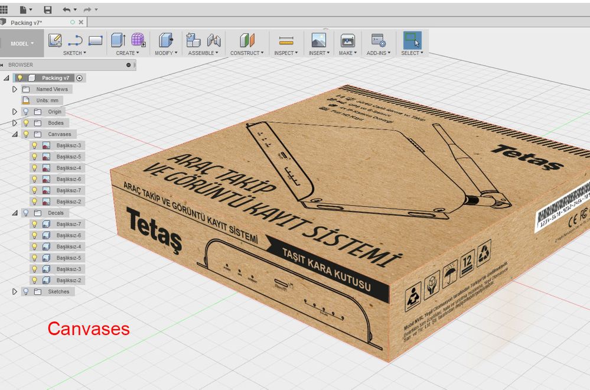Image resolution: width=590 pixels, height=390 pixels.
Task: Select the Rectangle sketch tool icon
Action: (96, 40)
